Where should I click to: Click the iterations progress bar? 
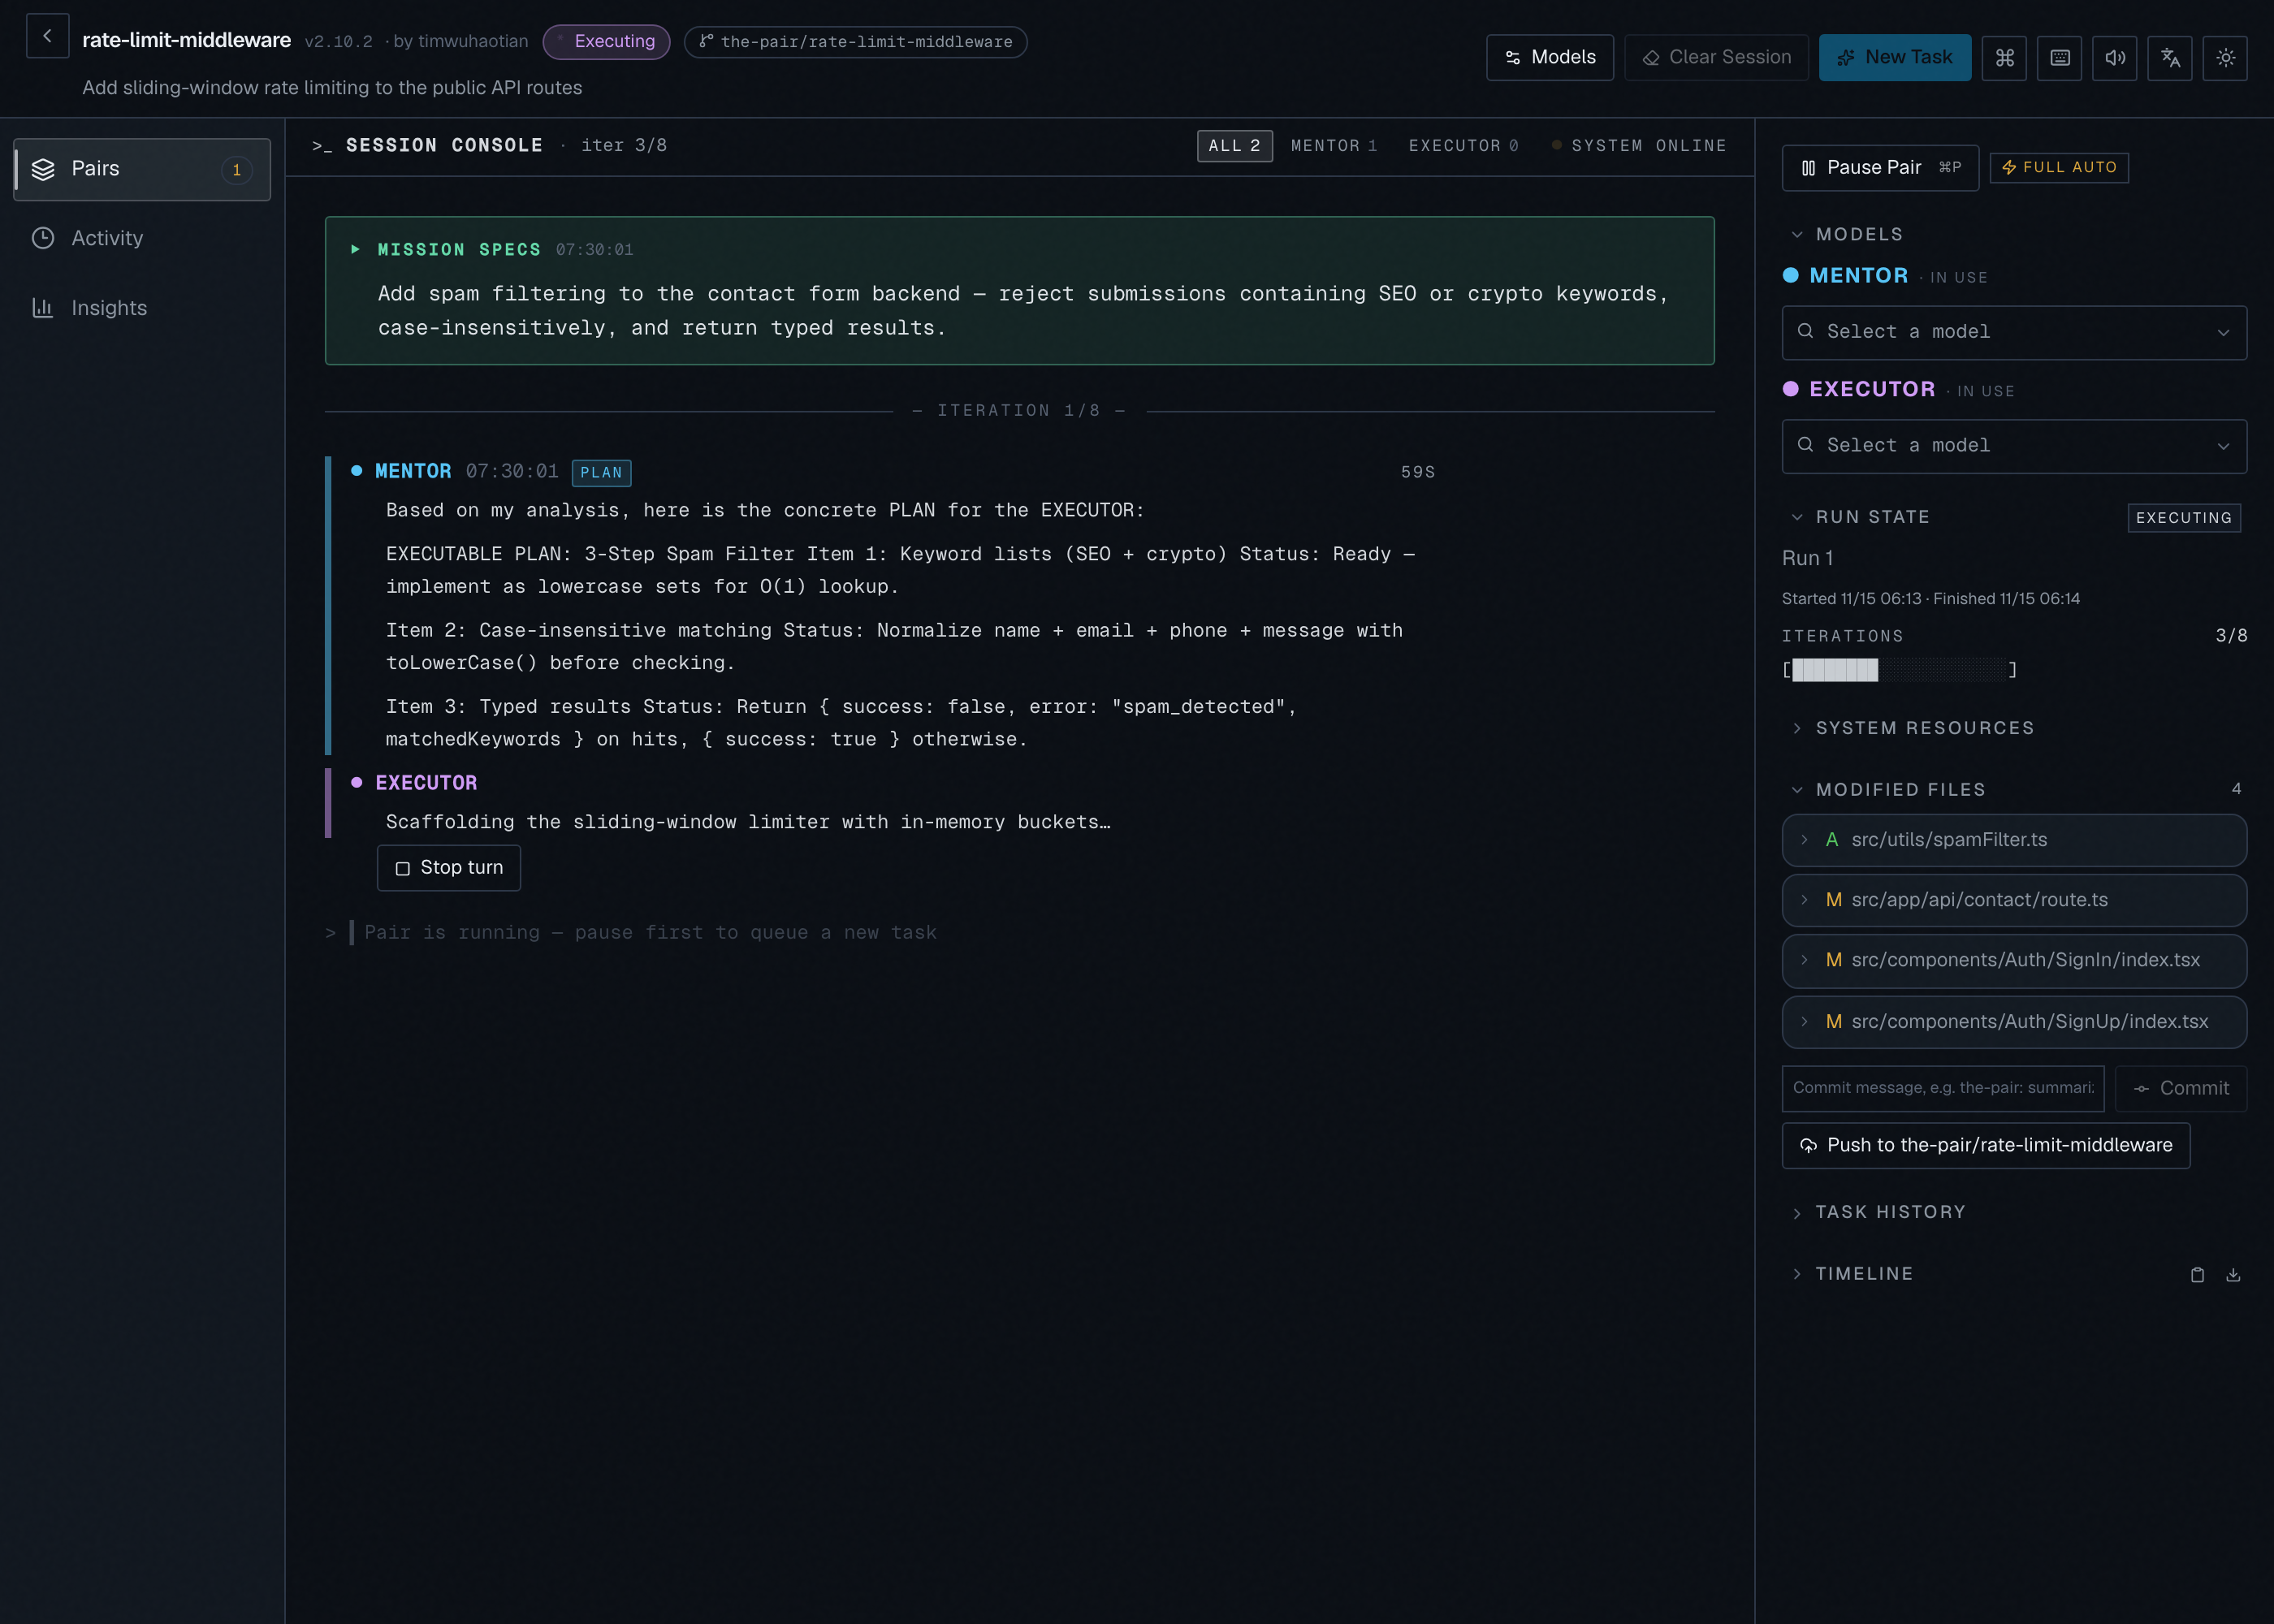coord(1899,670)
